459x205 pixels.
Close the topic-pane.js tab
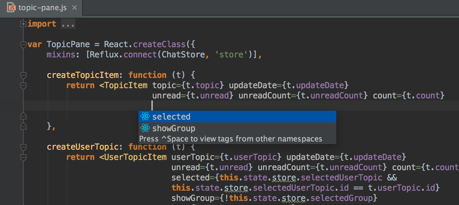pyautogui.click(x=74, y=7)
